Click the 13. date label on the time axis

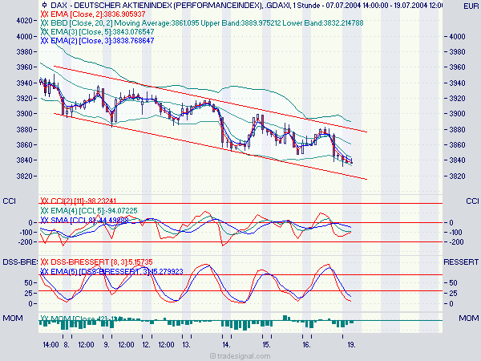click(x=186, y=345)
